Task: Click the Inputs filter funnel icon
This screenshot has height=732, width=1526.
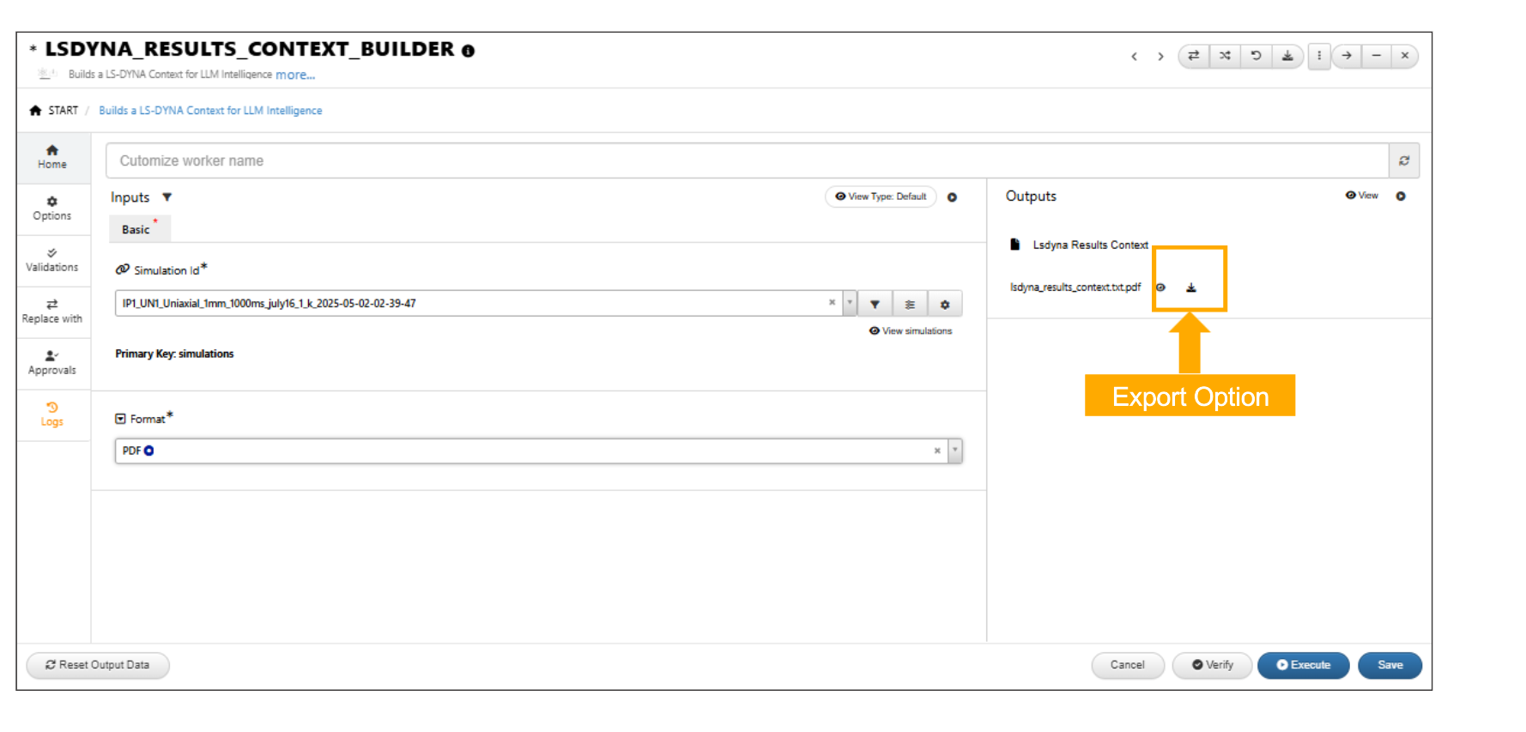Action: tap(167, 197)
